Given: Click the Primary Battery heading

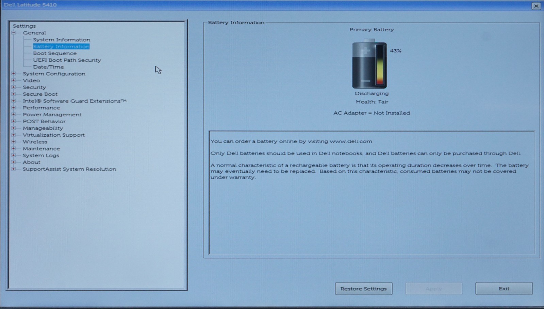Looking at the screenshot, I should click(x=372, y=30).
